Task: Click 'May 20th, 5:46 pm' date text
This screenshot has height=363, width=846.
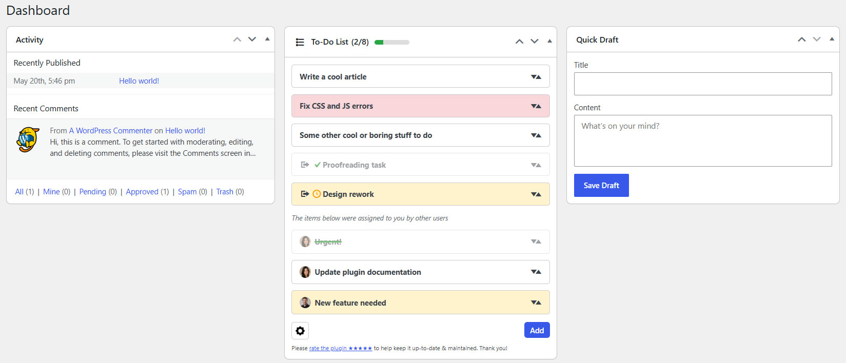Action: 44,81
